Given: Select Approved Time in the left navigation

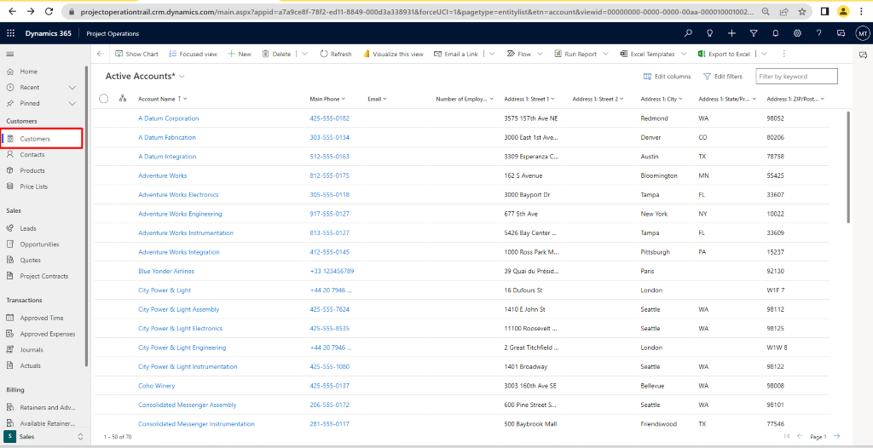Looking at the screenshot, I should (41, 318).
